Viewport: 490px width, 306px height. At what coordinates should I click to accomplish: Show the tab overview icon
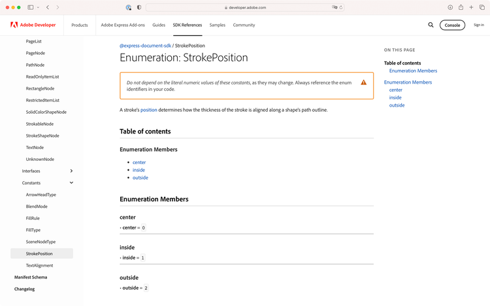[x=482, y=7]
